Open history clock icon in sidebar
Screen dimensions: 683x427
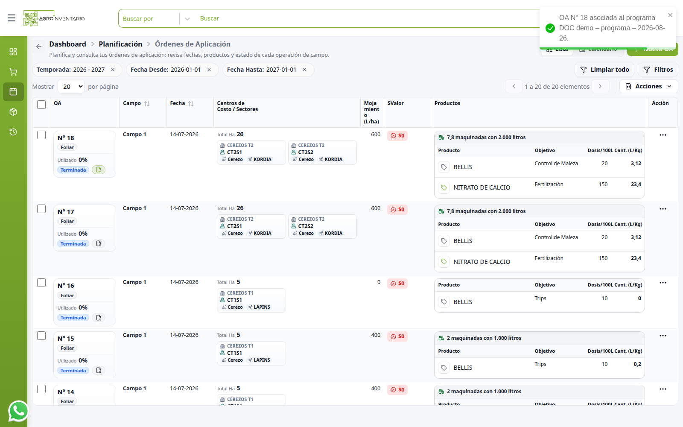point(13,132)
